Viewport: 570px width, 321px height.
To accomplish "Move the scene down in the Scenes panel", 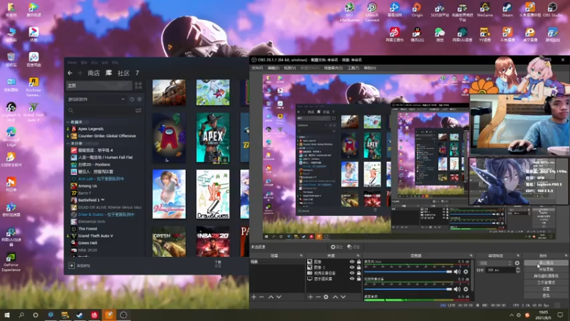I will point(279,297).
